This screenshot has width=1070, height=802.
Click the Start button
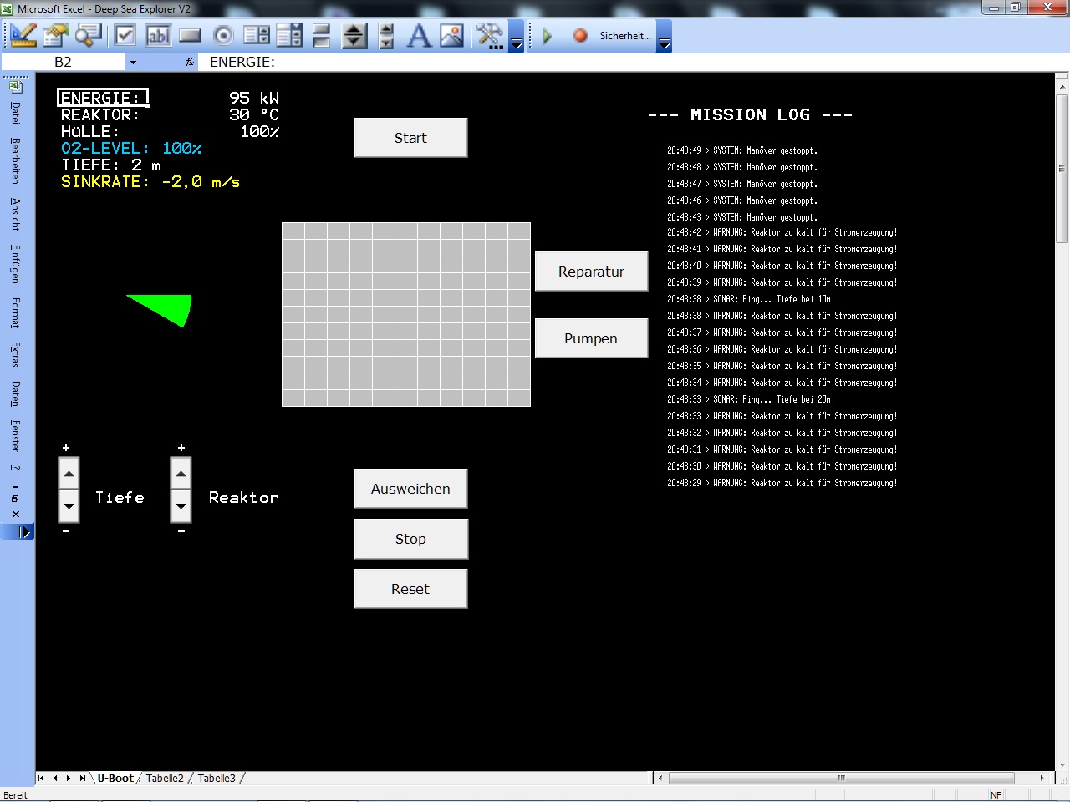(410, 138)
